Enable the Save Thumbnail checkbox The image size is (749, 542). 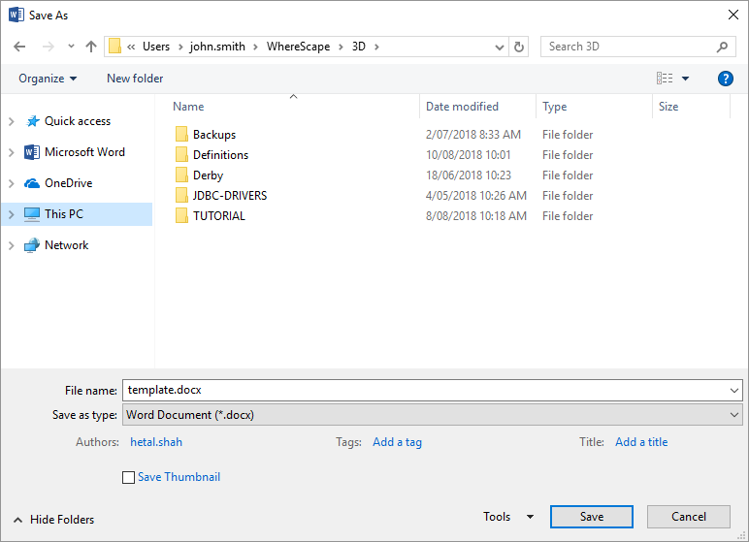pyautogui.click(x=129, y=477)
